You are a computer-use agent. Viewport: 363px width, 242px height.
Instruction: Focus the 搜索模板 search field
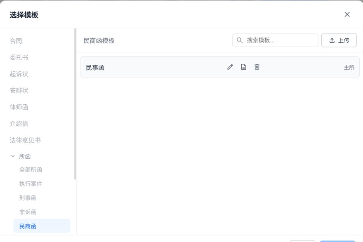click(275, 40)
